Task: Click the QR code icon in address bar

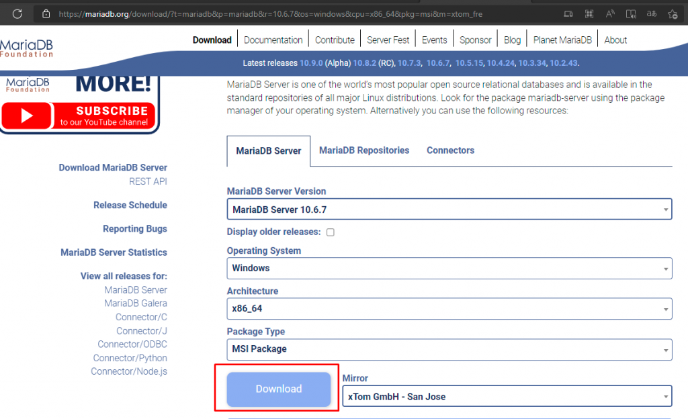Action: (x=589, y=13)
